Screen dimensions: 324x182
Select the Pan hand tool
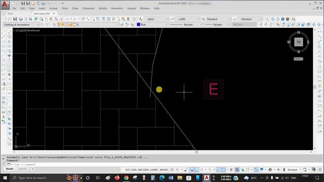coord(83,19)
